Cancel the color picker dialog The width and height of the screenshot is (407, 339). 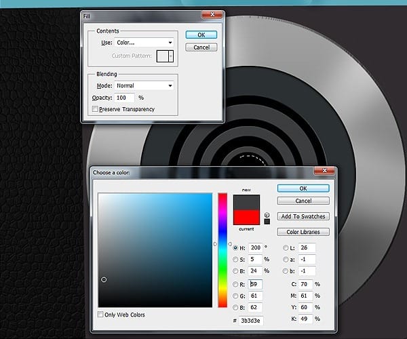[303, 201]
